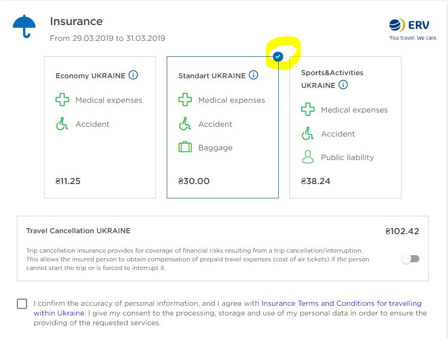The height and width of the screenshot is (338, 448).
Task: Click the insurance date range text
Action: pyautogui.click(x=107, y=38)
